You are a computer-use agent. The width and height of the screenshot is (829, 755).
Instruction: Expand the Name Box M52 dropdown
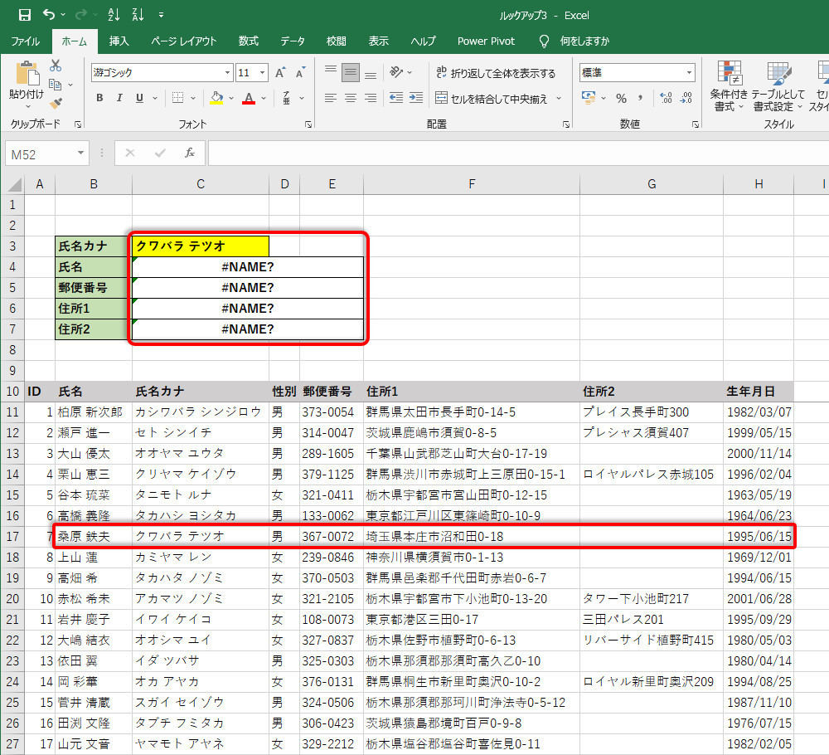(80, 153)
